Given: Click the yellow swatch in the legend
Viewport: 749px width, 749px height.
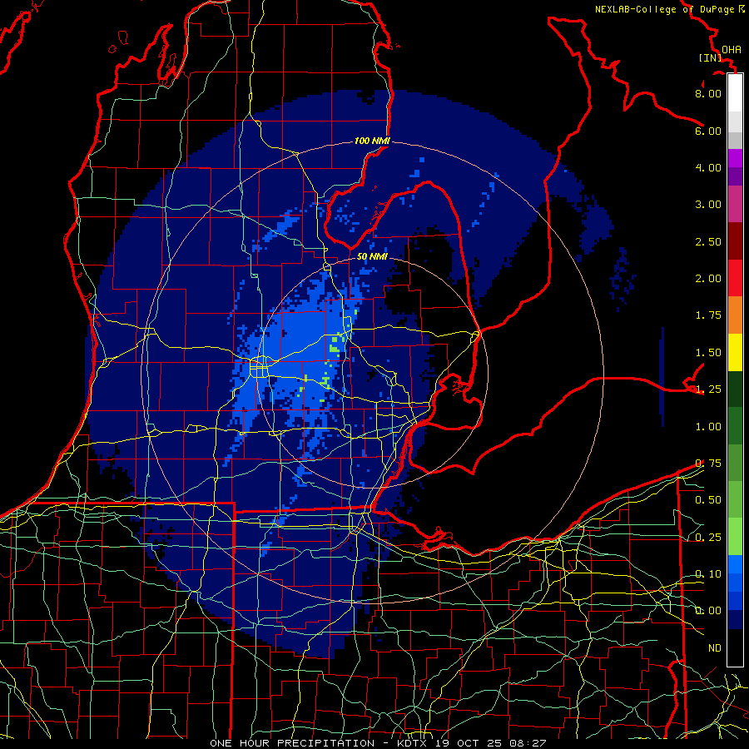Looking at the screenshot, I should [x=735, y=352].
